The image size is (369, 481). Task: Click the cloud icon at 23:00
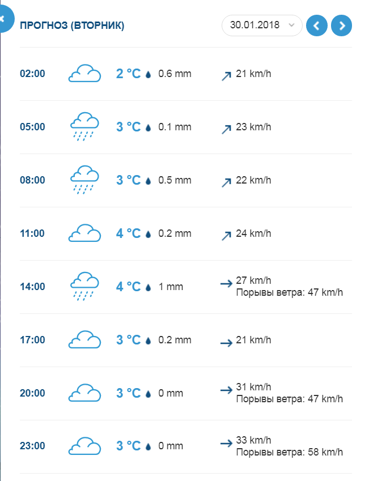tap(84, 446)
